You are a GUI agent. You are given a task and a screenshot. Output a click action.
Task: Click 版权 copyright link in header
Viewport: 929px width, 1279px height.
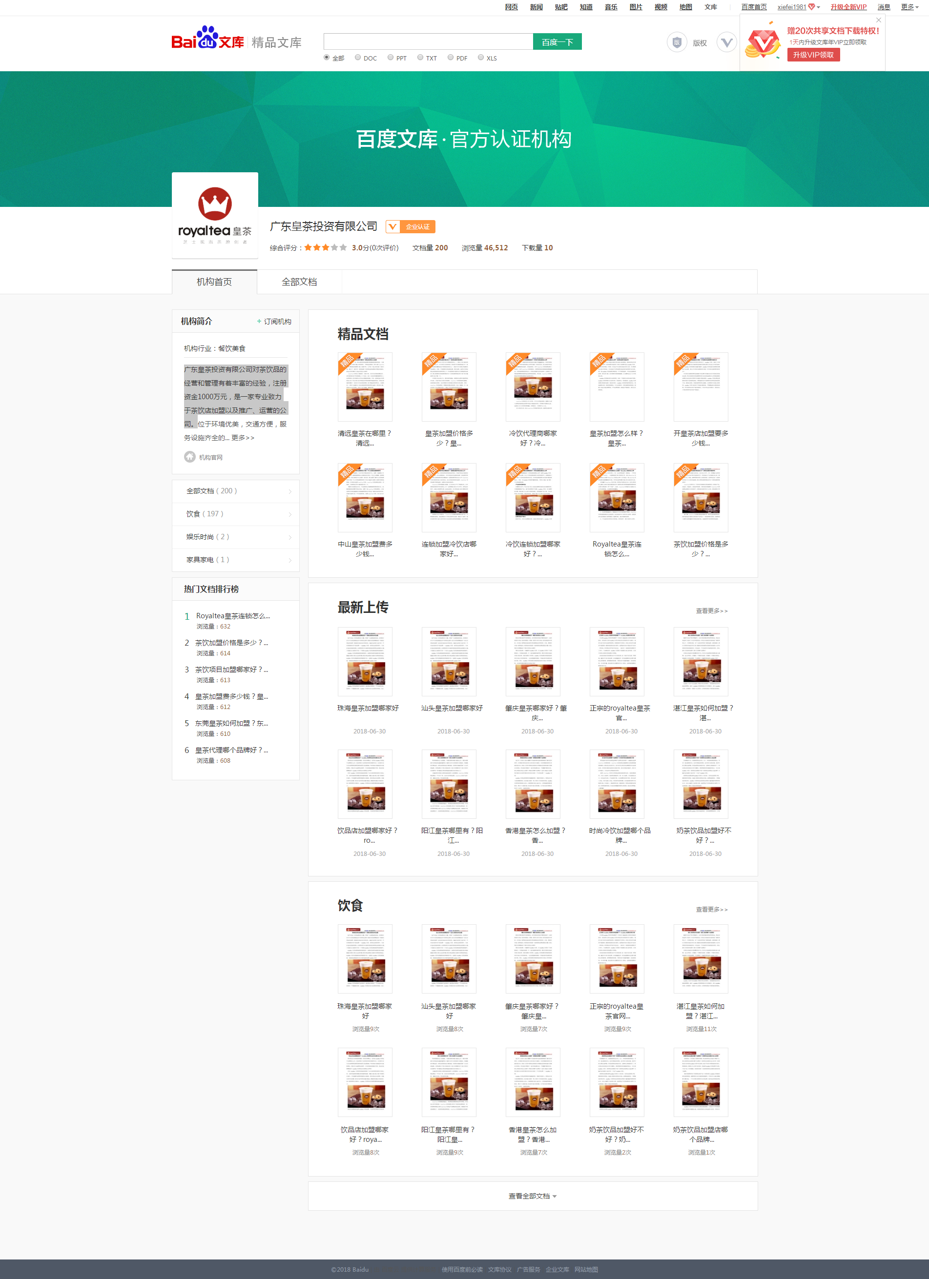700,43
